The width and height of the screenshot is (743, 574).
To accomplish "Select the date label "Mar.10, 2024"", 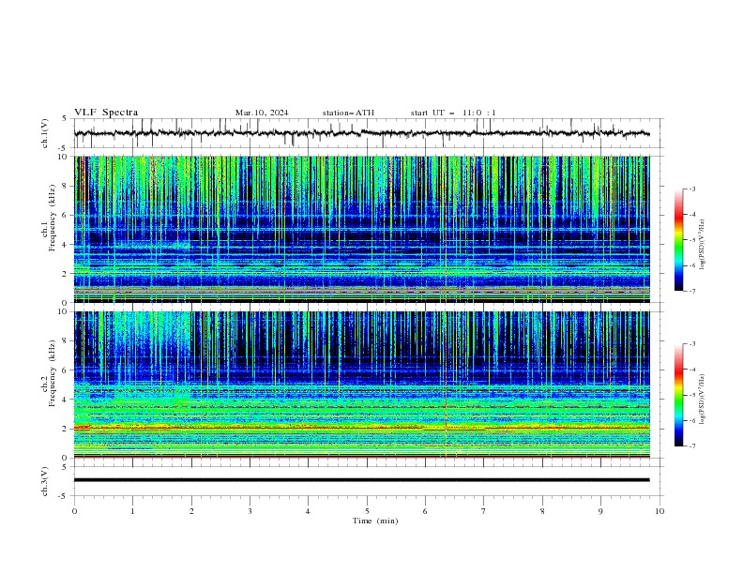I will coord(262,113).
